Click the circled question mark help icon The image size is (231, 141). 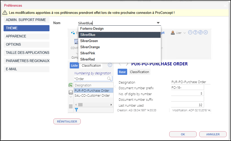pos(195,32)
